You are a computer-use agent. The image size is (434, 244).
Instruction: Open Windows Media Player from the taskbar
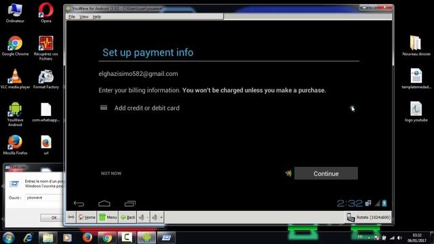67,238
